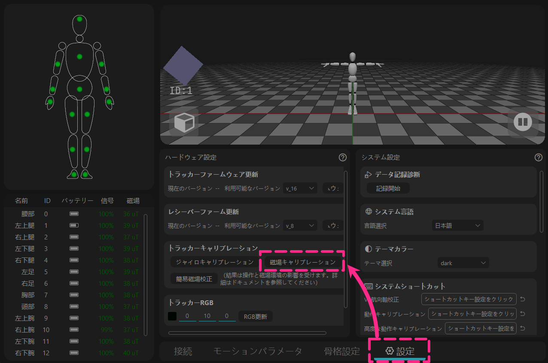Set shortcut key for VR航向軸校正
This screenshot has width=548, height=363.
(x=469, y=299)
